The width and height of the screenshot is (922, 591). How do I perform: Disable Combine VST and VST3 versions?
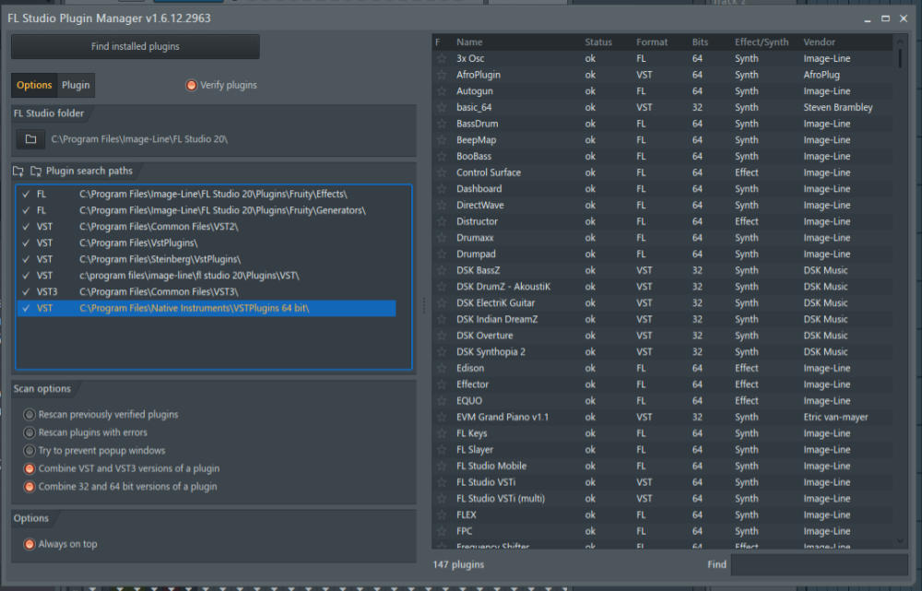[29, 468]
